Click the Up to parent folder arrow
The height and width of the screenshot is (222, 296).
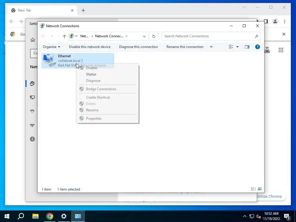coord(64,36)
